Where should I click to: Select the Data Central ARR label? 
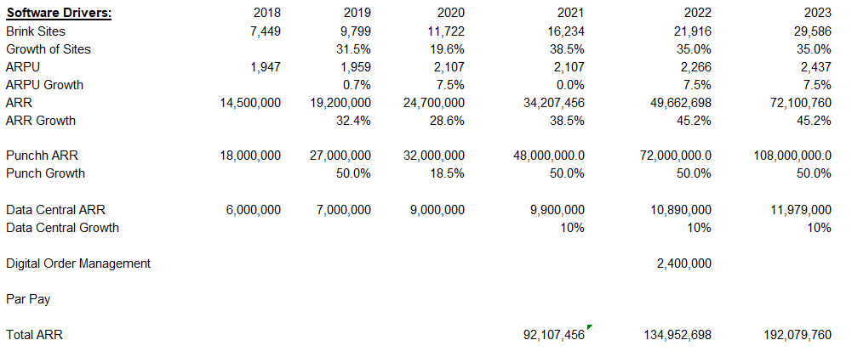point(55,209)
